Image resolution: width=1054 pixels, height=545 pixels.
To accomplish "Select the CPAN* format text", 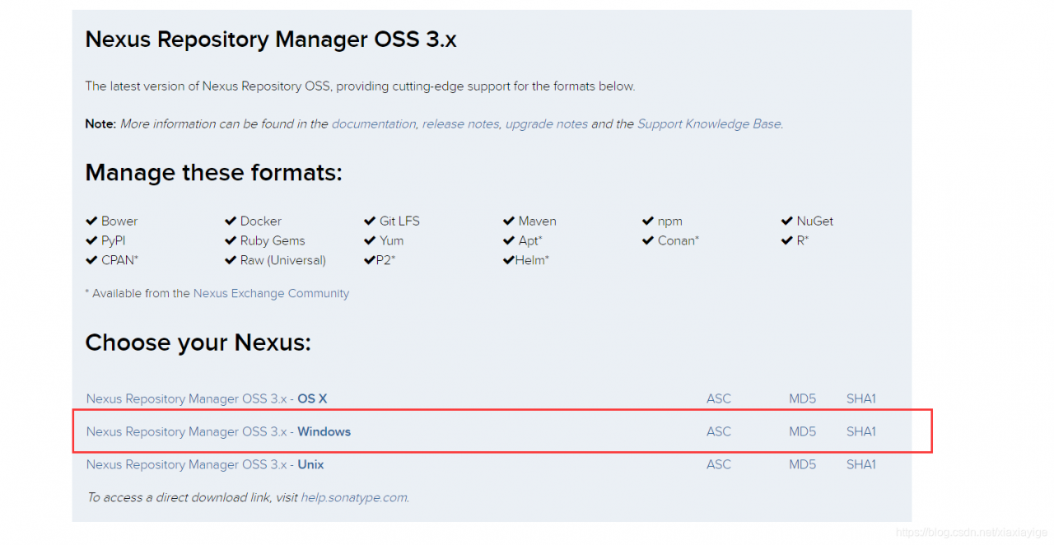I will pyautogui.click(x=120, y=260).
